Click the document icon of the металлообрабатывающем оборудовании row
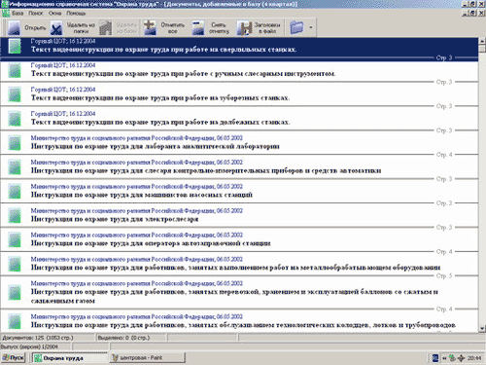This screenshot has height=365, width=486. (x=15, y=265)
